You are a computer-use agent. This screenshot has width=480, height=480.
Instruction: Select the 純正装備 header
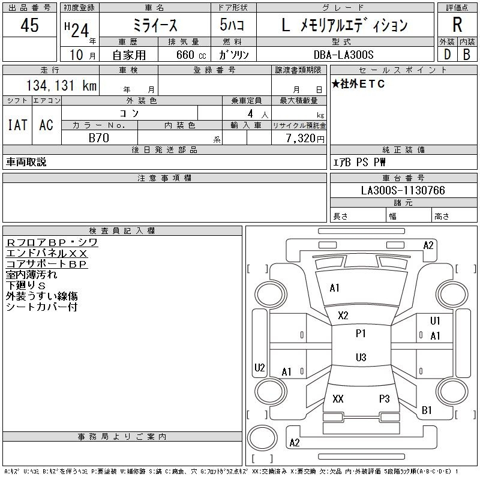(x=403, y=149)
